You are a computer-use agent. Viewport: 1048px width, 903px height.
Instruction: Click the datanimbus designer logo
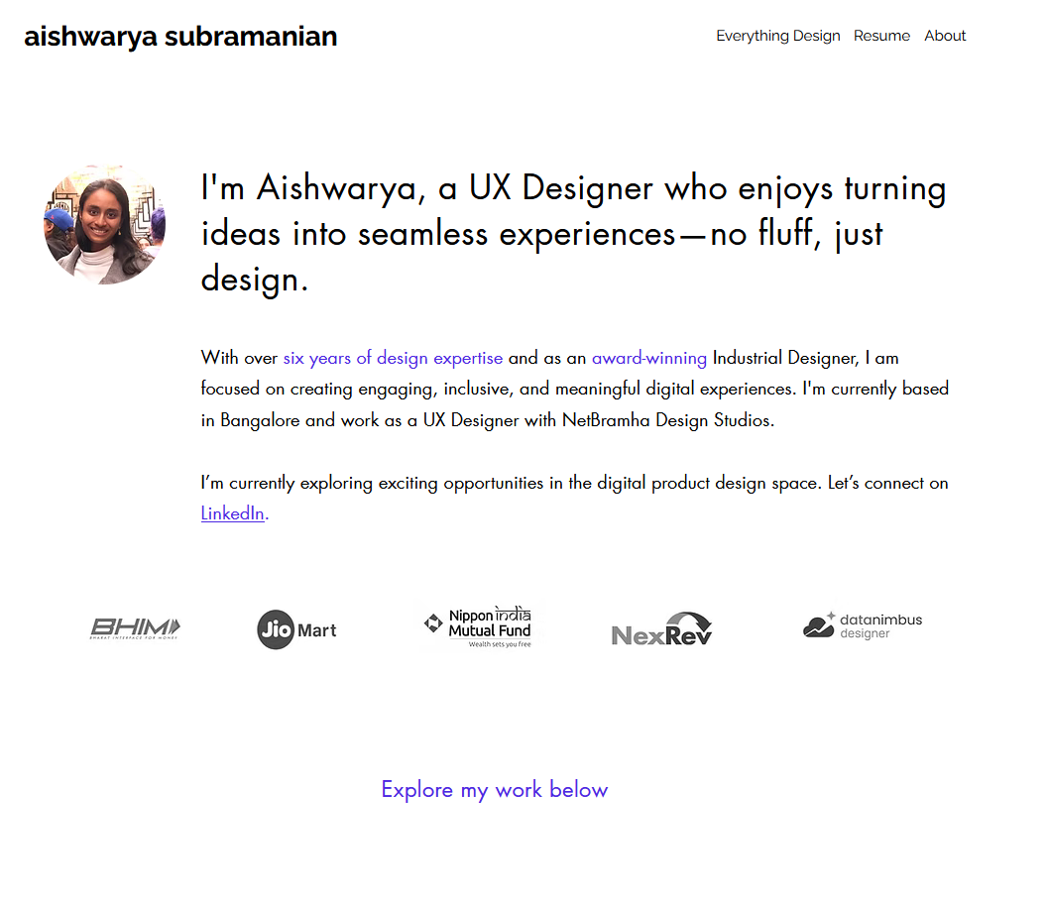click(x=862, y=625)
